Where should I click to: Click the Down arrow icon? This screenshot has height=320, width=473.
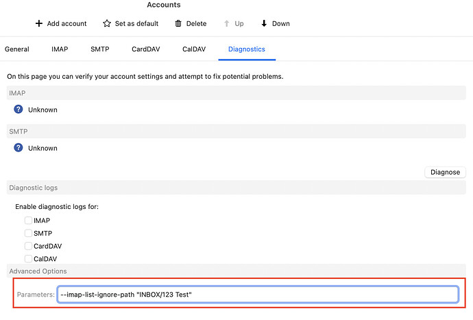pyautogui.click(x=264, y=23)
